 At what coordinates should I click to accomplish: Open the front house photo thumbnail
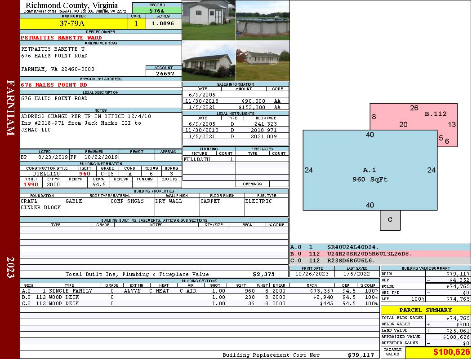click(209, 61)
